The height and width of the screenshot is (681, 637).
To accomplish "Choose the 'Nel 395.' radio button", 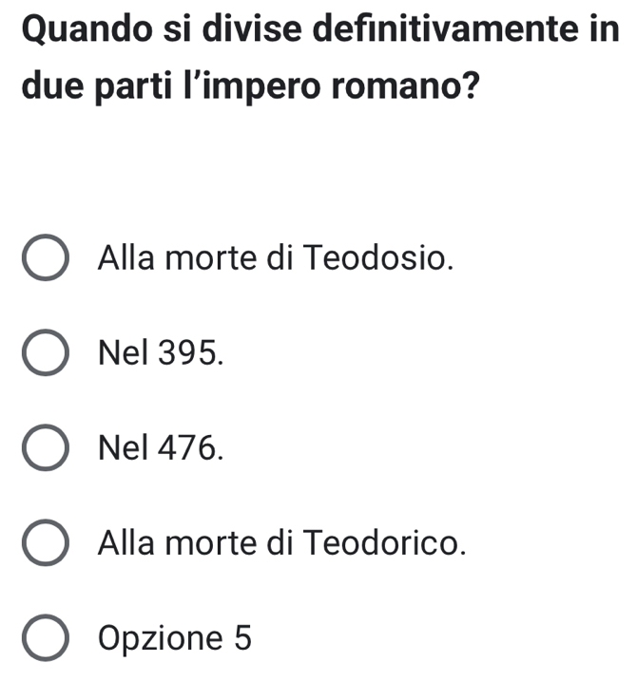I will [46, 354].
